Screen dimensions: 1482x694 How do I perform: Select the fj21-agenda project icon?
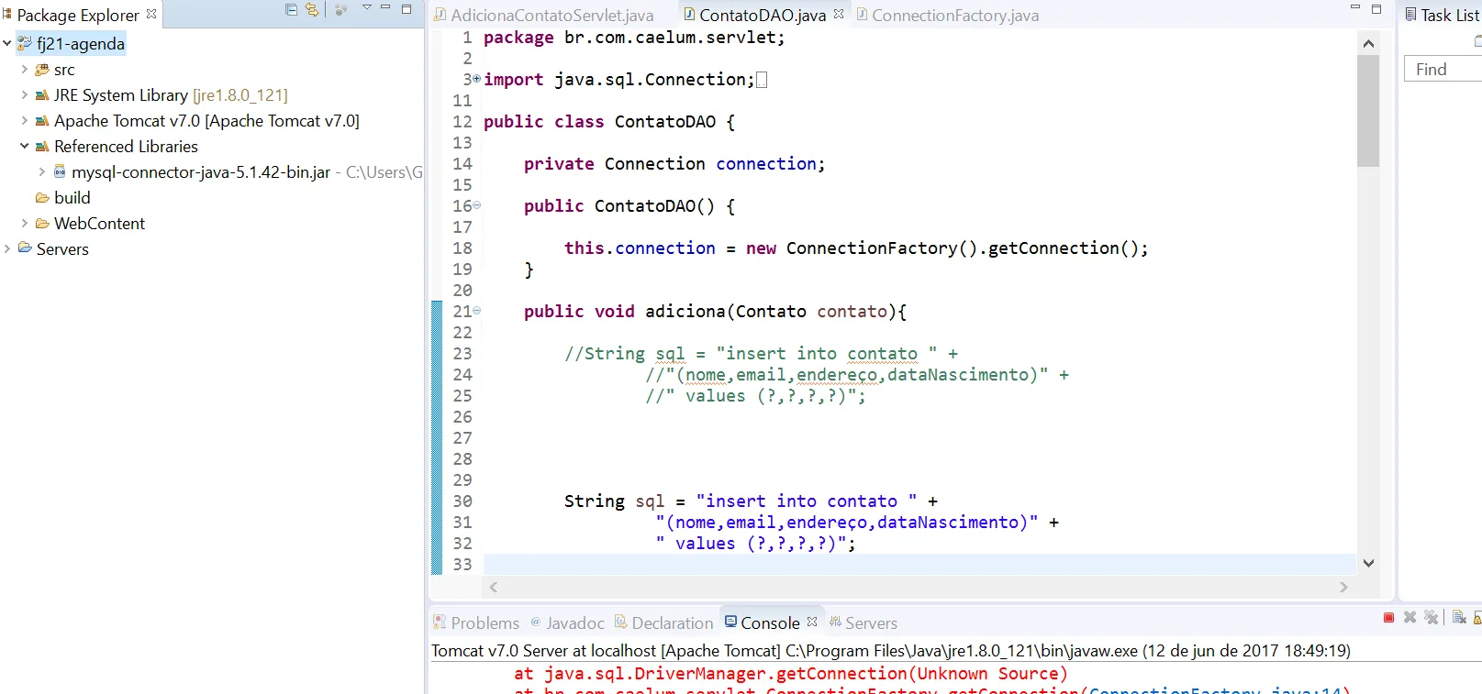pyautogui.click(x=25, y=43)
